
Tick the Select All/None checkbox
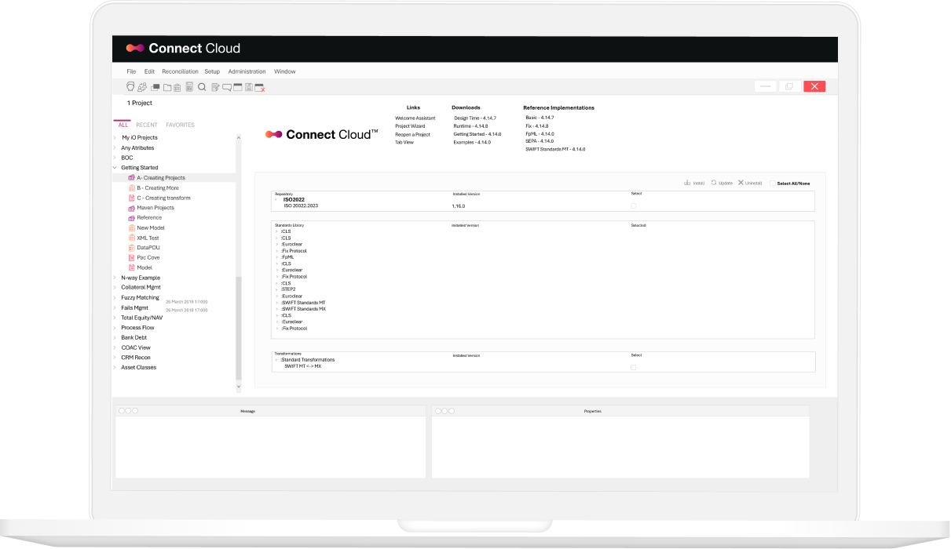click(772, 183)
